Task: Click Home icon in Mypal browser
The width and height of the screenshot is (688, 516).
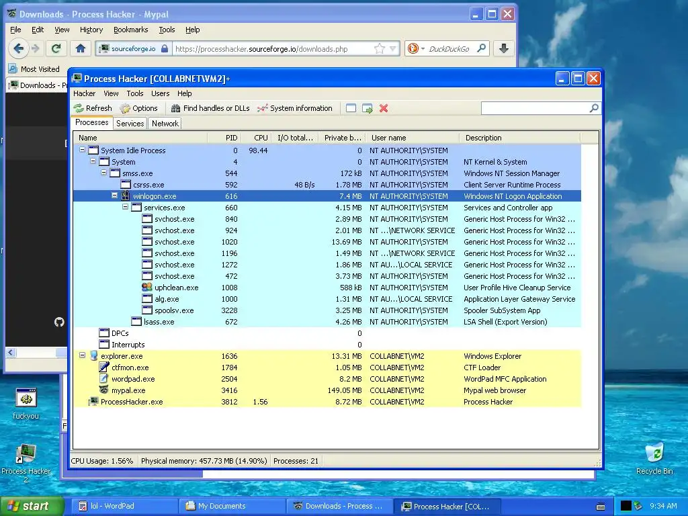Action: [x=81, y=48]
